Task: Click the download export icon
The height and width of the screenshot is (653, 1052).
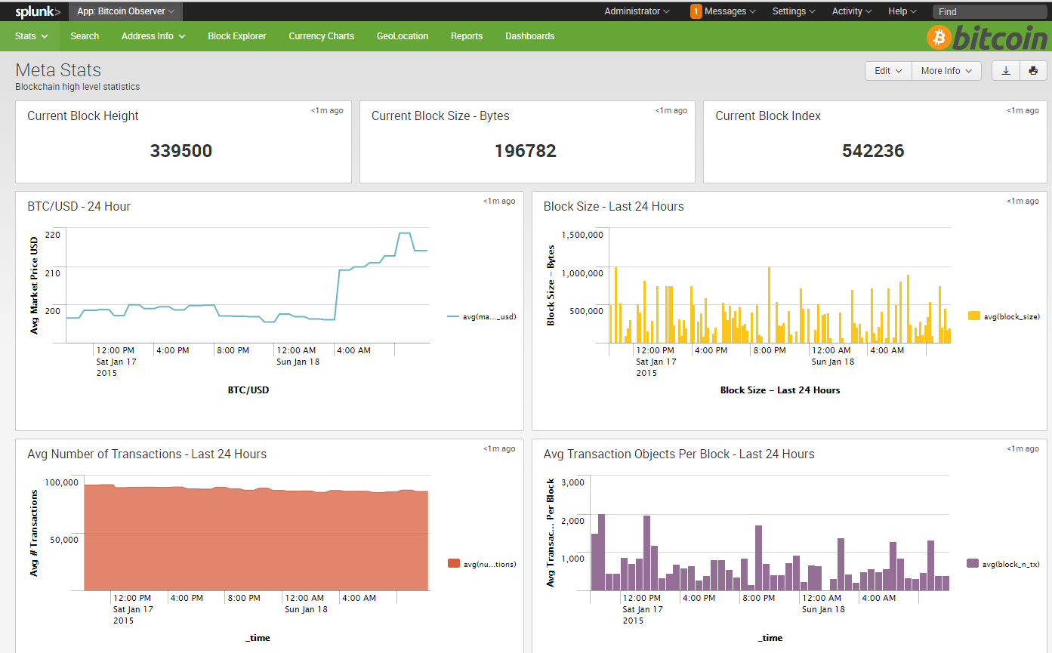Action: click(x=1005, y=71)
